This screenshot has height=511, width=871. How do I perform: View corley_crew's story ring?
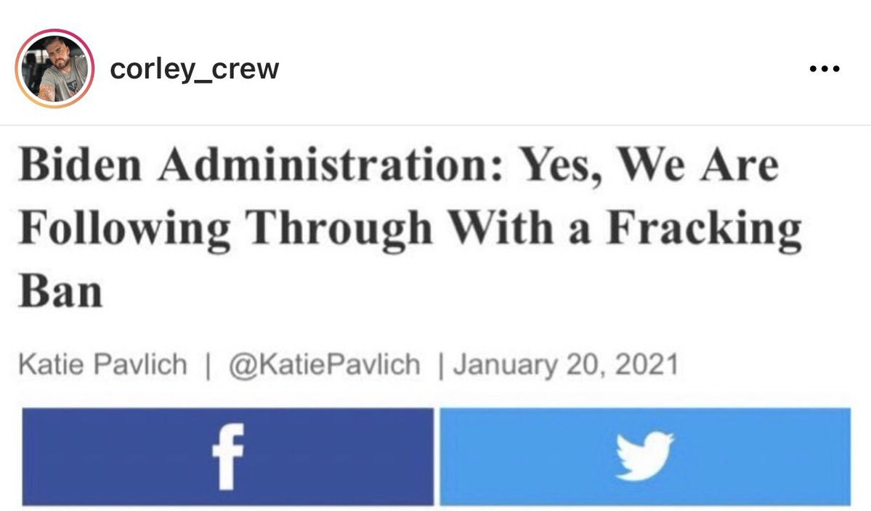click(54, 69)
